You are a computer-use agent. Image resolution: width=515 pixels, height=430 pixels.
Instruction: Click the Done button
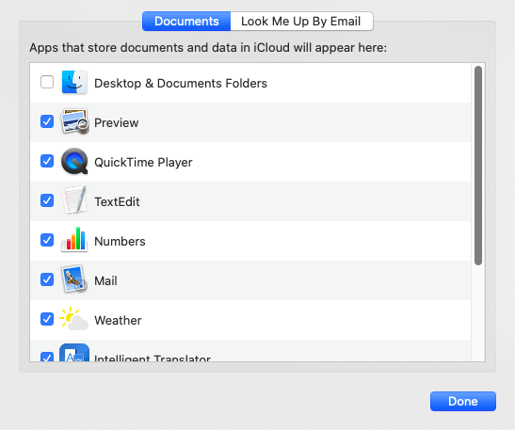[463, 401]
